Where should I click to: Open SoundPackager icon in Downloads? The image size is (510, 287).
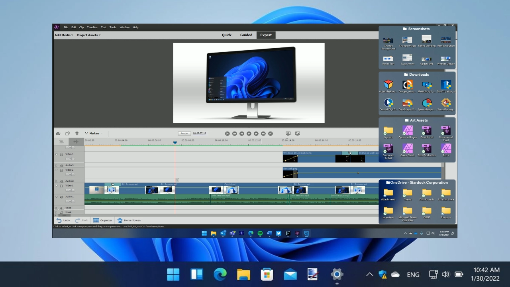click(446, 104)
